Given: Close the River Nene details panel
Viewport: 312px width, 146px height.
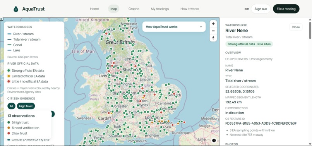Looking at the screenshot, I should [x=296, y=27].
